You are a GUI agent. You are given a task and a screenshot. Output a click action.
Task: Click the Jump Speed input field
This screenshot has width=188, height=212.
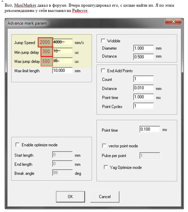pos(62,42)
